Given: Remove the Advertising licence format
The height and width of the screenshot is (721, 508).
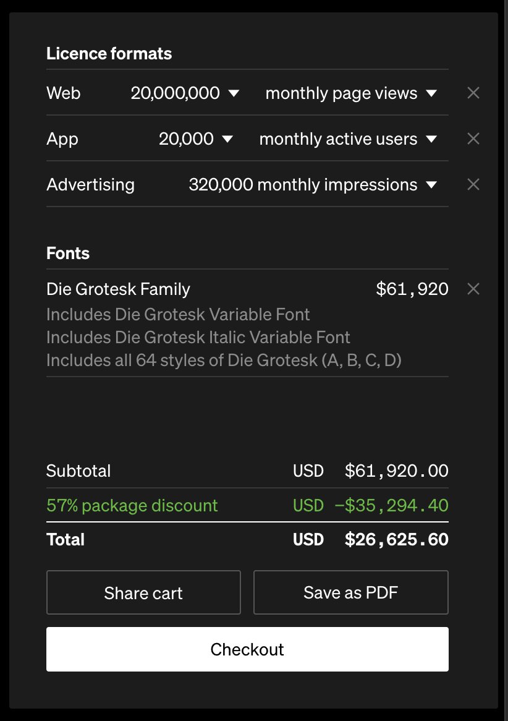Looking at the screenshot, I should (473, 184).
